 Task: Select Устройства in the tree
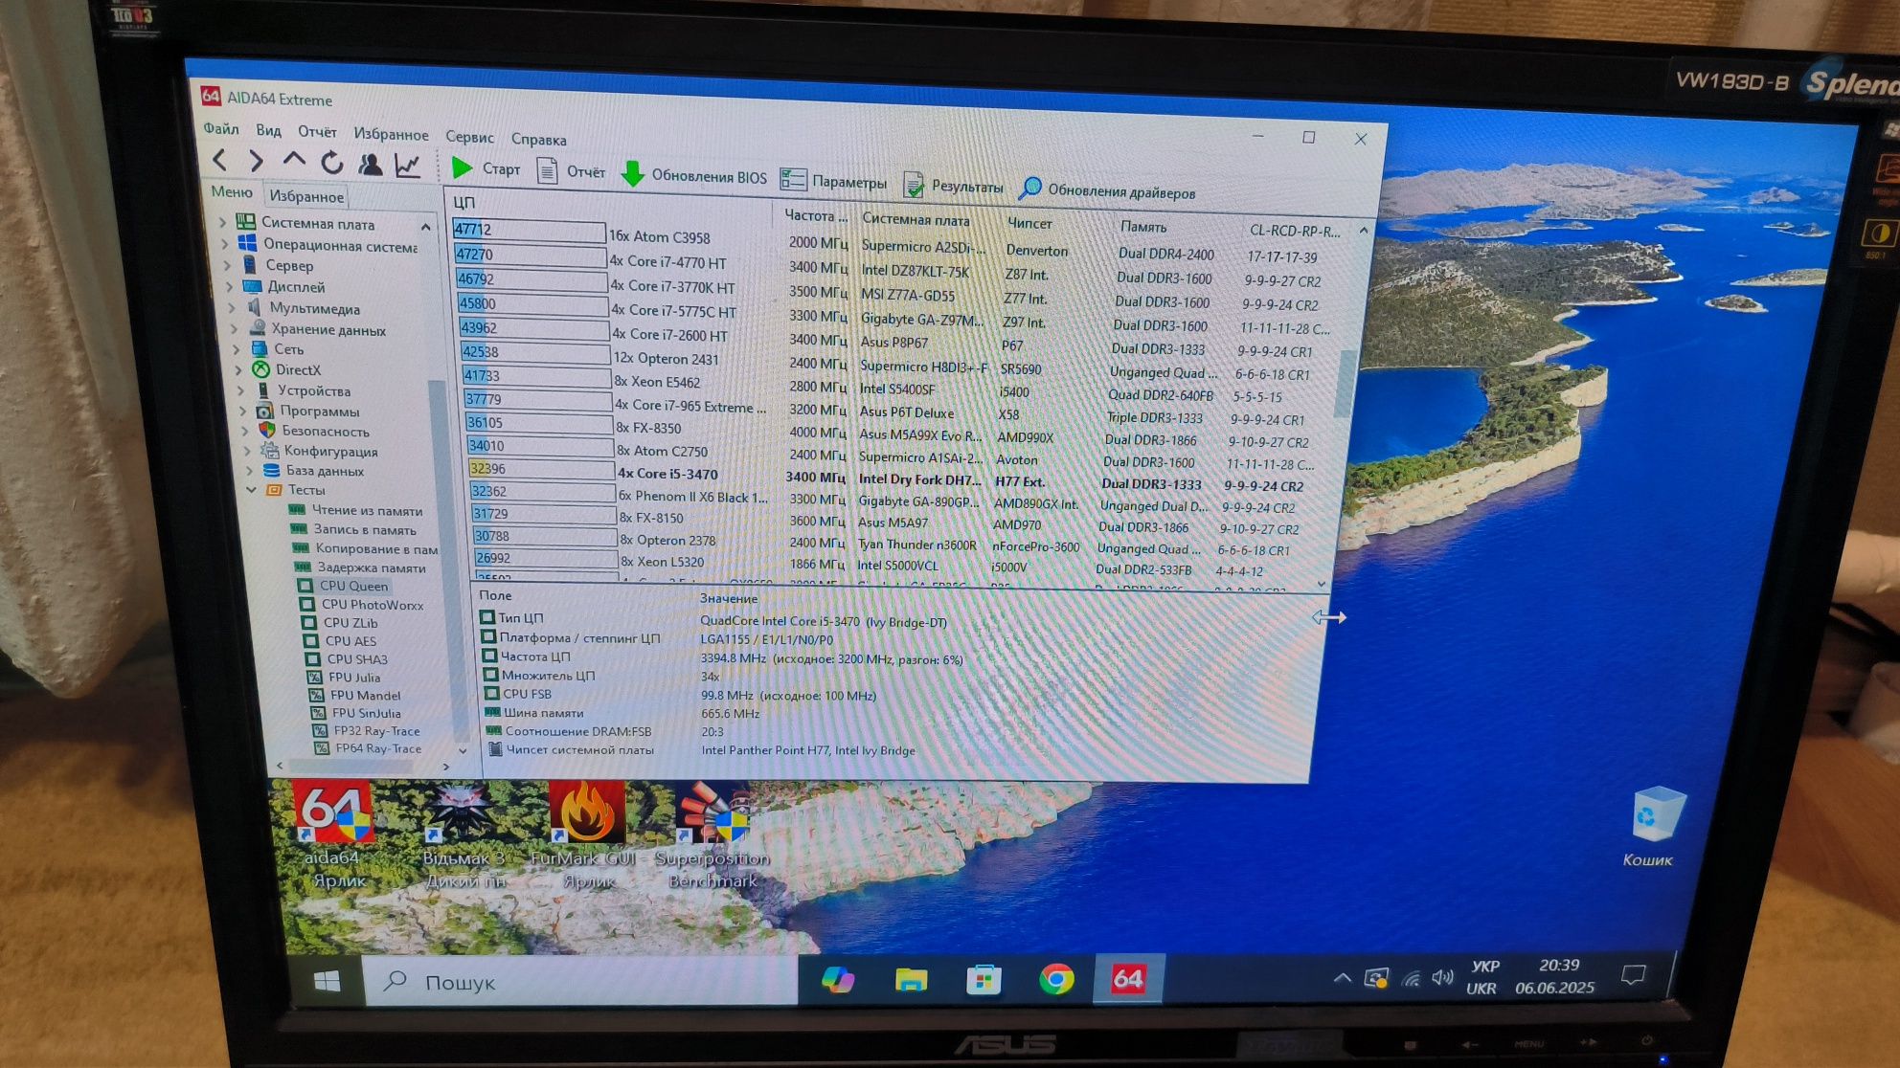pyautogui.click(x=313, y=390)
